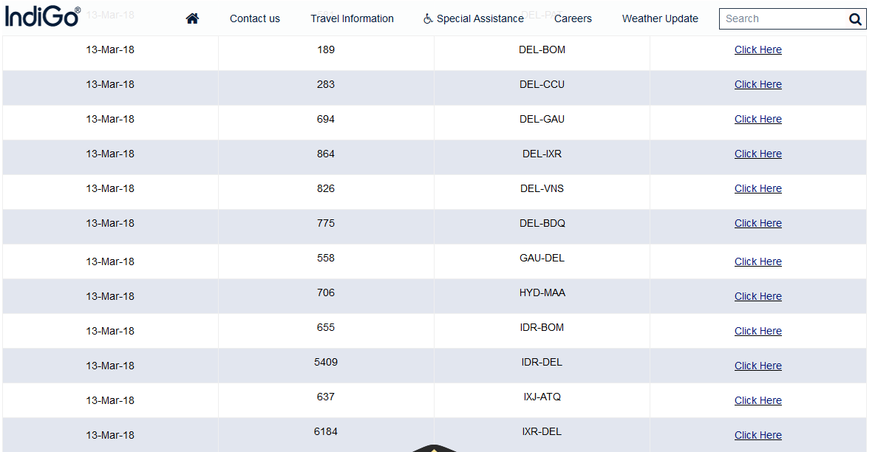The height and width of the screenshot is (452, 875).
Task: Expand the dark chevron at page bottom
Action: (435, 448)
